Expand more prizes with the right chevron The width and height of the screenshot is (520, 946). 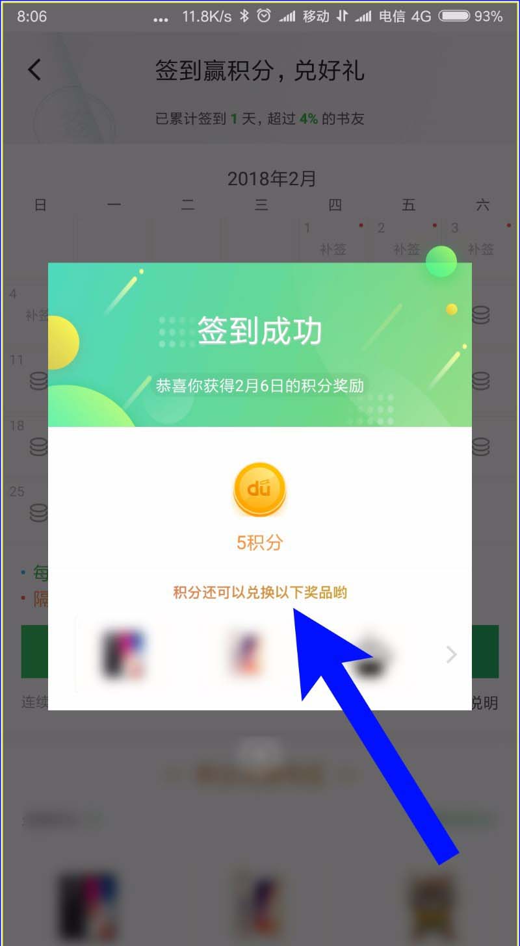452,655
